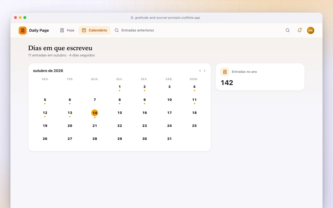This screenshot has width=333, height=208.
Task: Select day 2 in the calendar
Action: [x=145, y=87]
